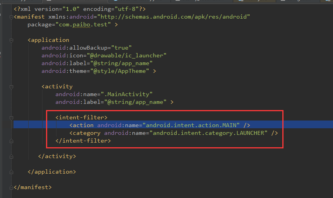Click fold marker beside </activity> closing tag

point(12,157)
